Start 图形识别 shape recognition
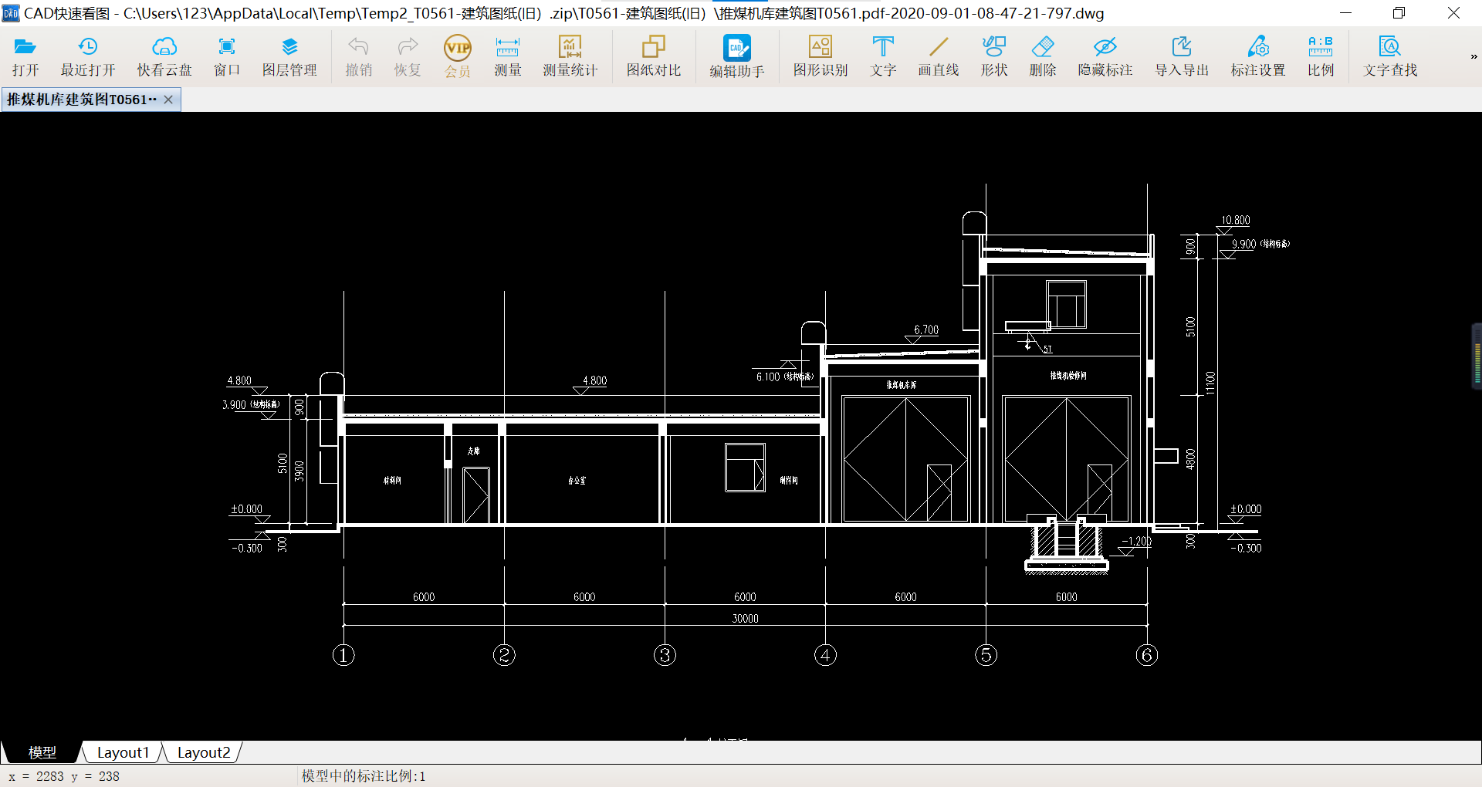This screenshot has height=787, width=1482. (821, 56)
